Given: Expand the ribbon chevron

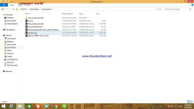Looking at the screenshot, I should click(x=189, y=5).
